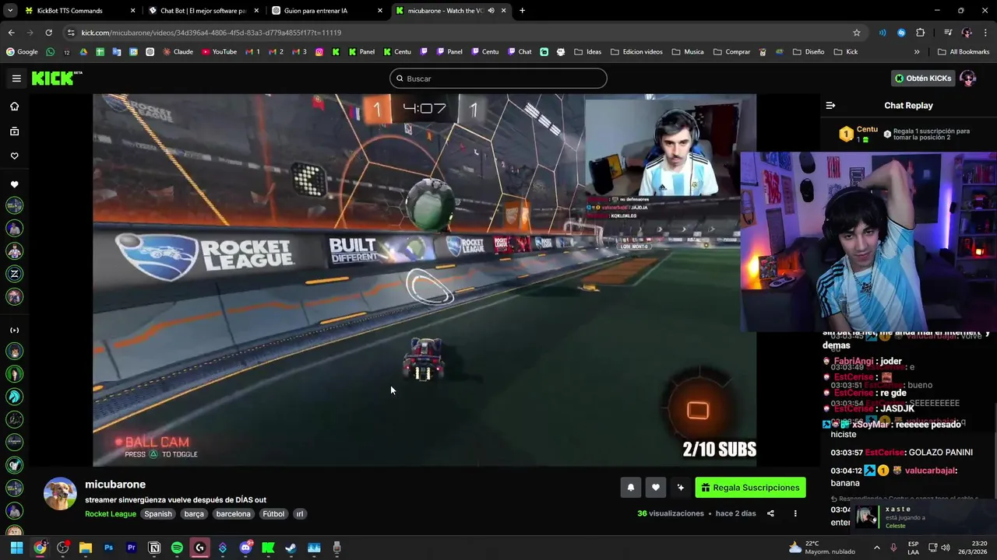Reload the current page
The height and width of the screenshot is (560, 997).
48,33
